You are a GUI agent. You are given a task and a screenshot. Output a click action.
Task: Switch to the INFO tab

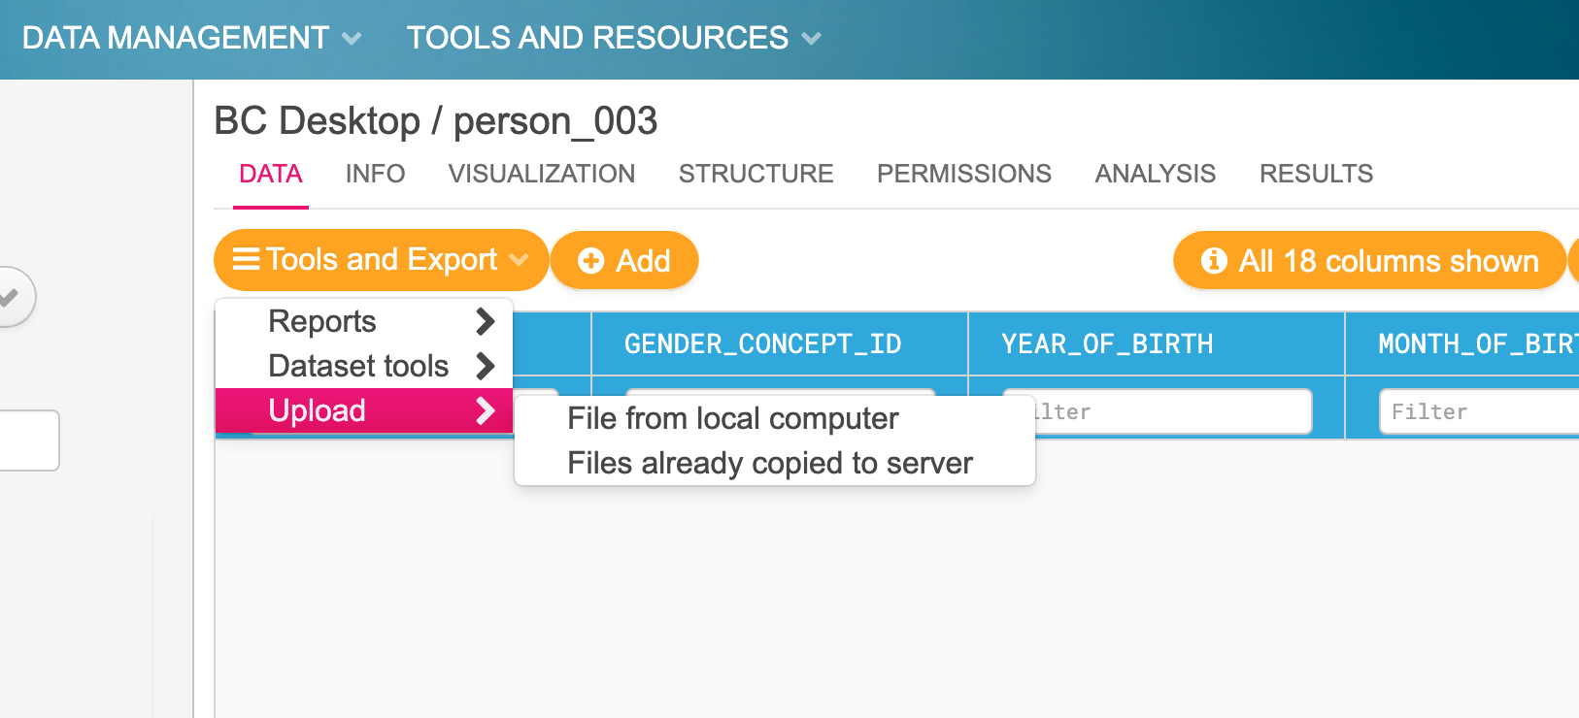(x=375, y=174)
